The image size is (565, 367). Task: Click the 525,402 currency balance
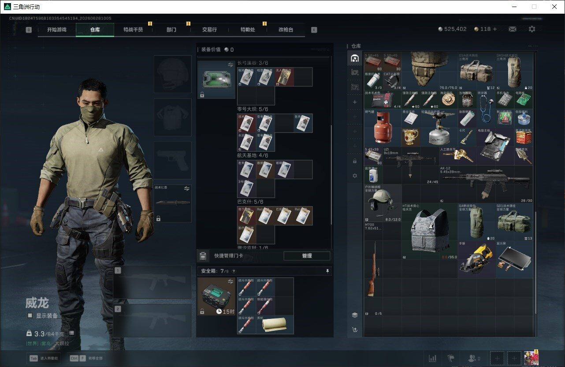click(452, 29)
